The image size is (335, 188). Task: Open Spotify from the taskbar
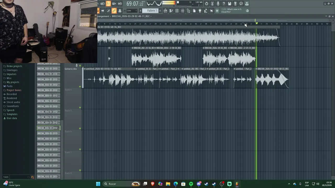191,184
